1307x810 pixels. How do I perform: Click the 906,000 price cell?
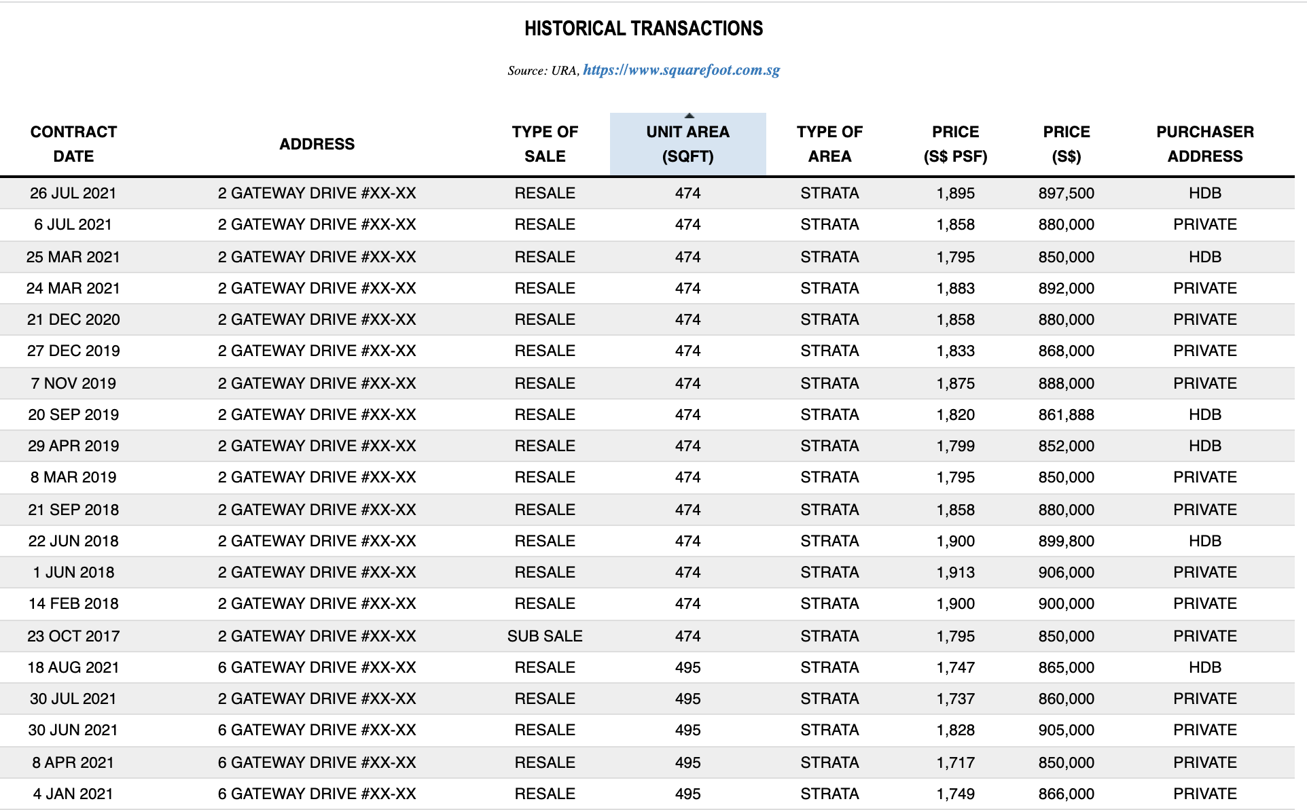click(1067, 572)
